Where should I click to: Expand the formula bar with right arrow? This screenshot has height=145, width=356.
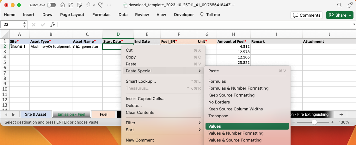click(x=354, y=25)
